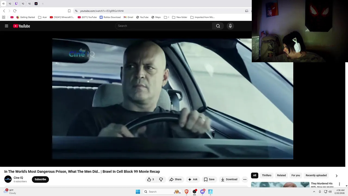Switch to the first audio-playing tab
The image size is (348, 196).
pos(3,4)
